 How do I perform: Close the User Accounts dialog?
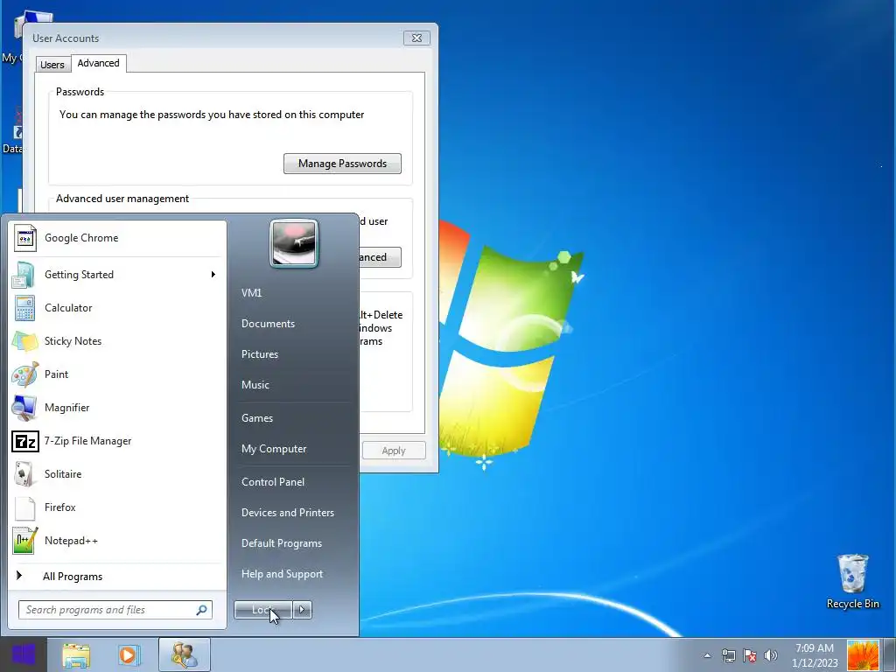[x=416, y=38]
